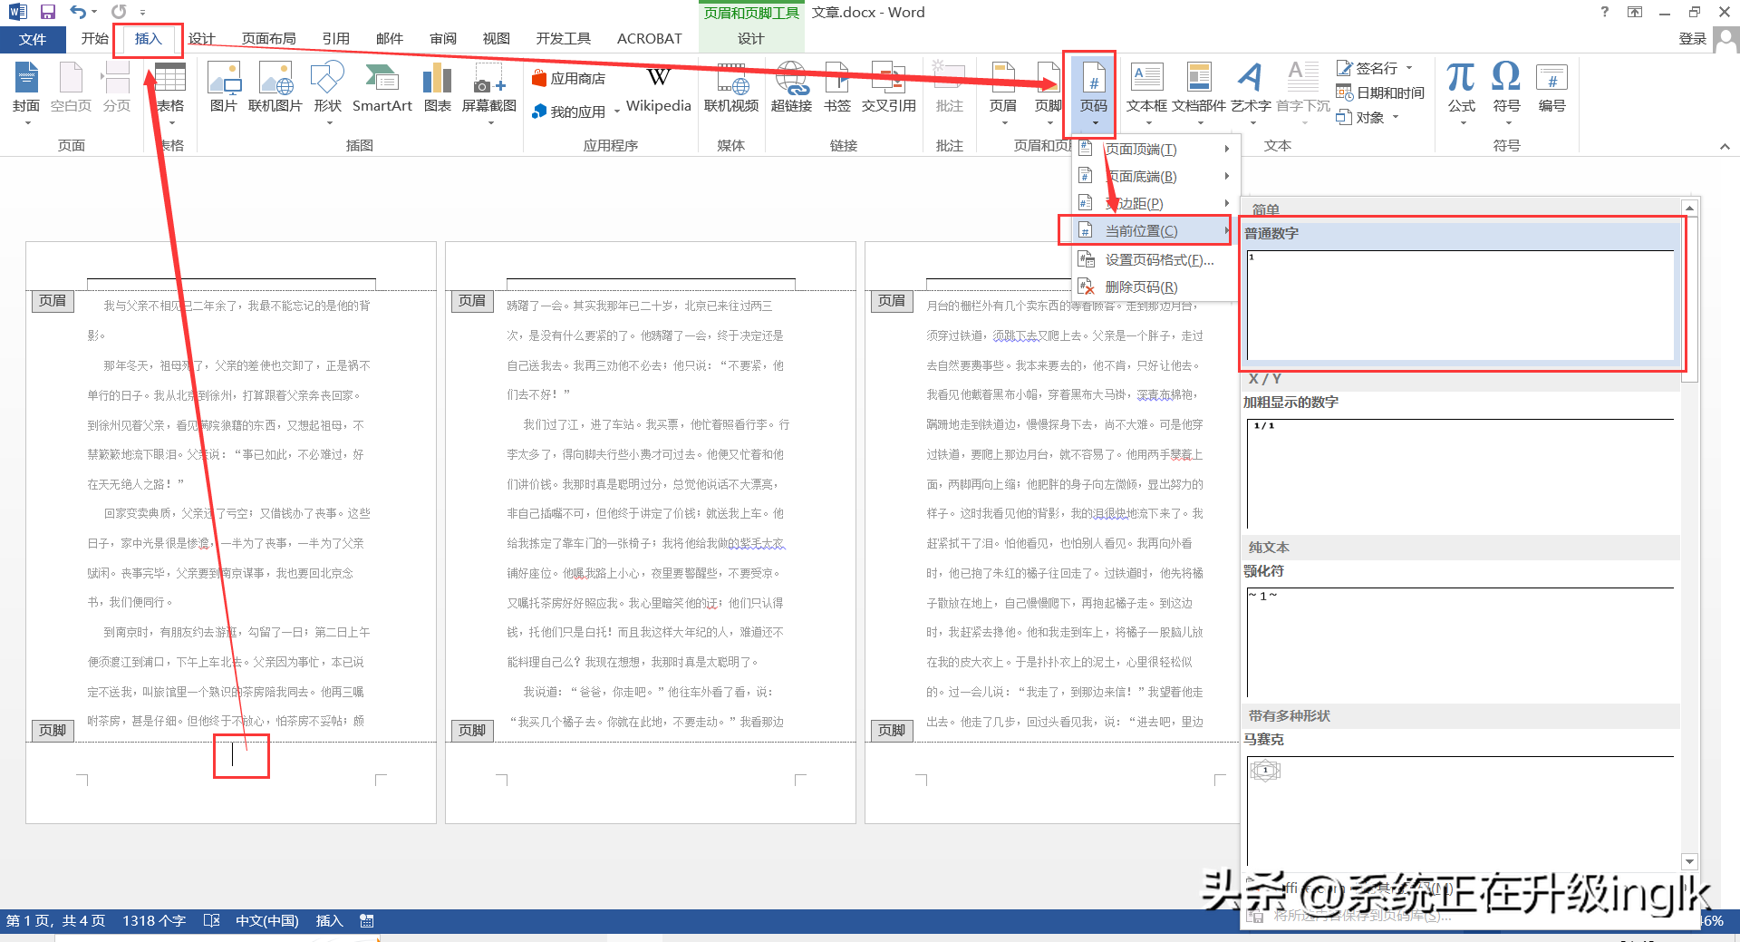Click the Page Number (页码) button
The width and height of the screenshot is (1740, 942).
[x=1094, y=93]
